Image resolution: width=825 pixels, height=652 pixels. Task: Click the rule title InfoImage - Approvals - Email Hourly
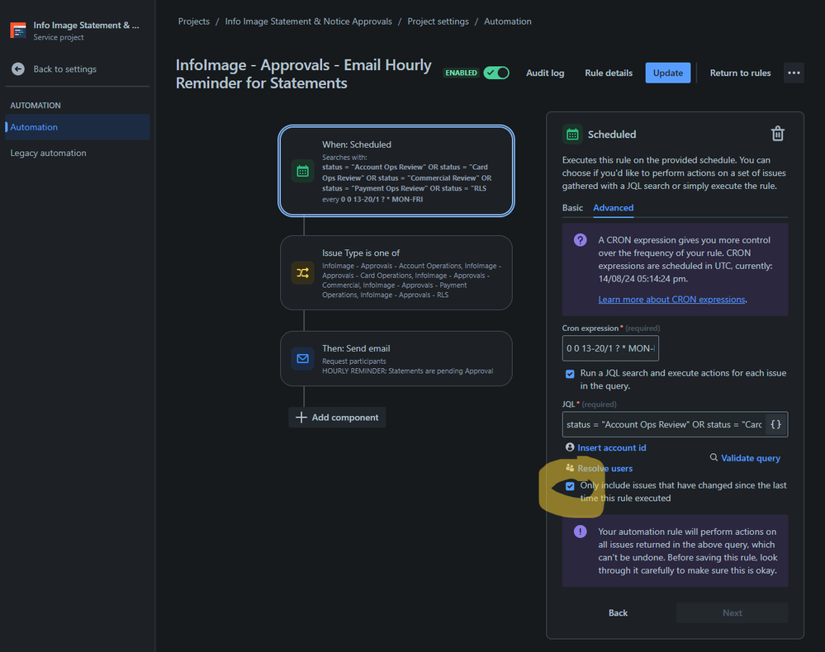pyautogui.click(x=304, y=73)
